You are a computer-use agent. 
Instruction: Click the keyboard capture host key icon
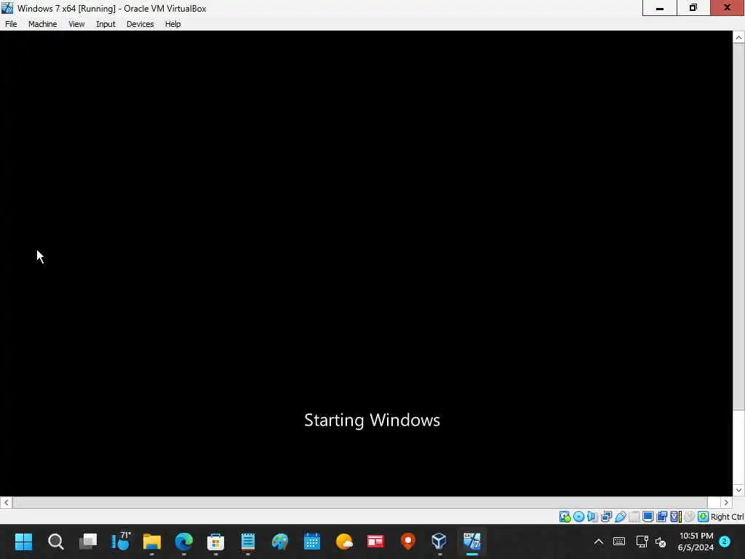pos(704,517)
